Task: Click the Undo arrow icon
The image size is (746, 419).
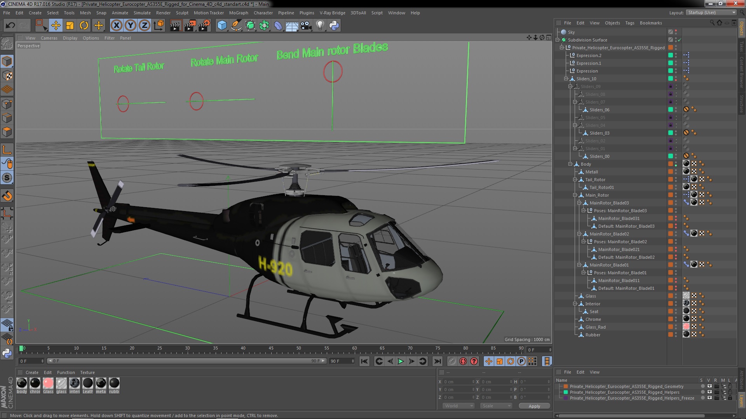Action: coord(10,26)
